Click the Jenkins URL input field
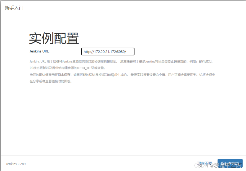Image resolution: width=246 pixels, height=171 pixels. pos(108,51)
